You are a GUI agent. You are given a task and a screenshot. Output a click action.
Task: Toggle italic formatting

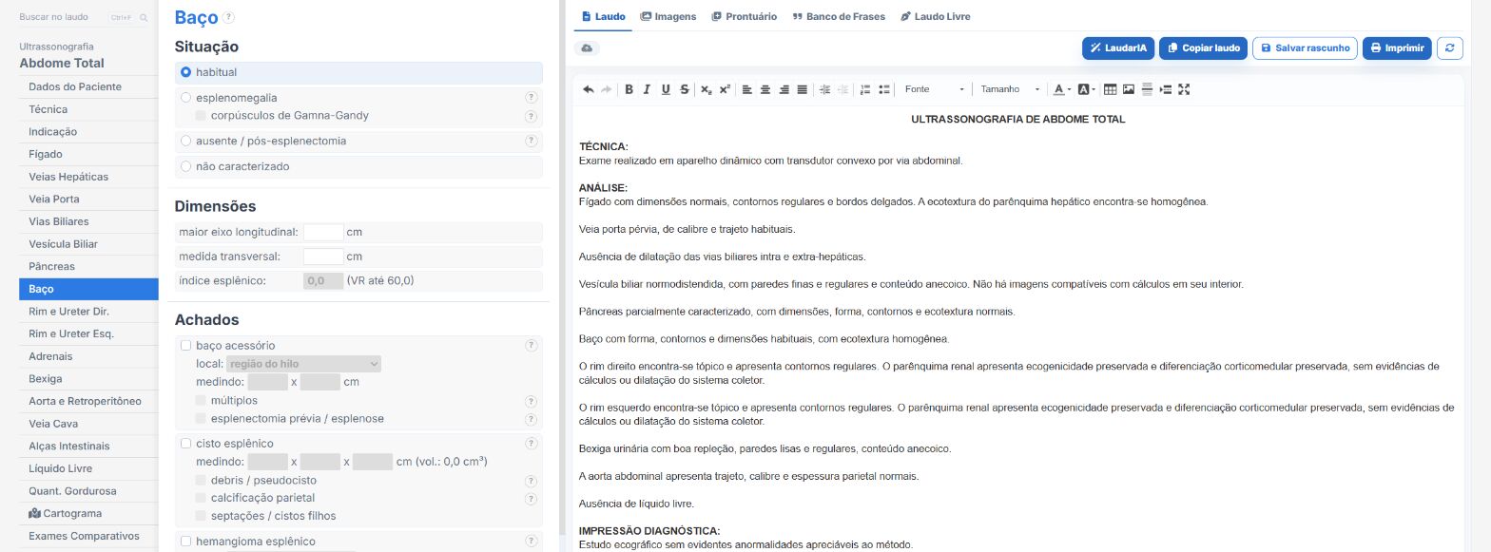pos(647,89)
